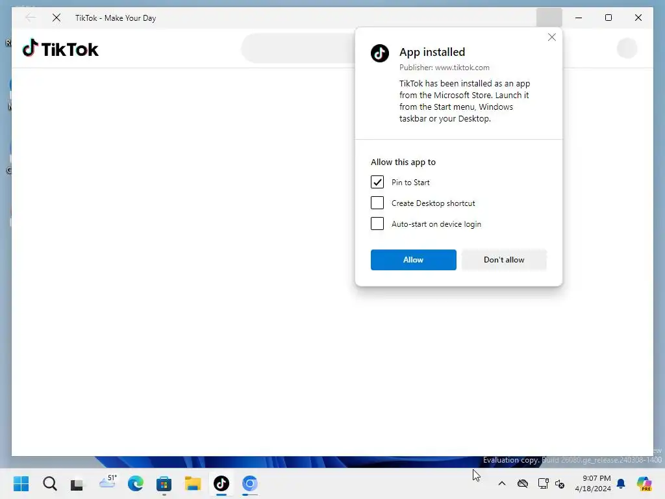Click the muted volume tray icon
Screen dimensions: 665x499
(560, 483)
